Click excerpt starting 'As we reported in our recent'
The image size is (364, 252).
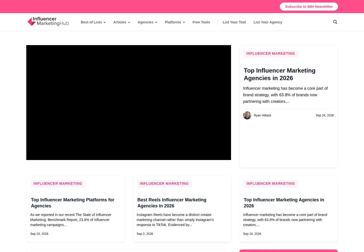(71, 220)
